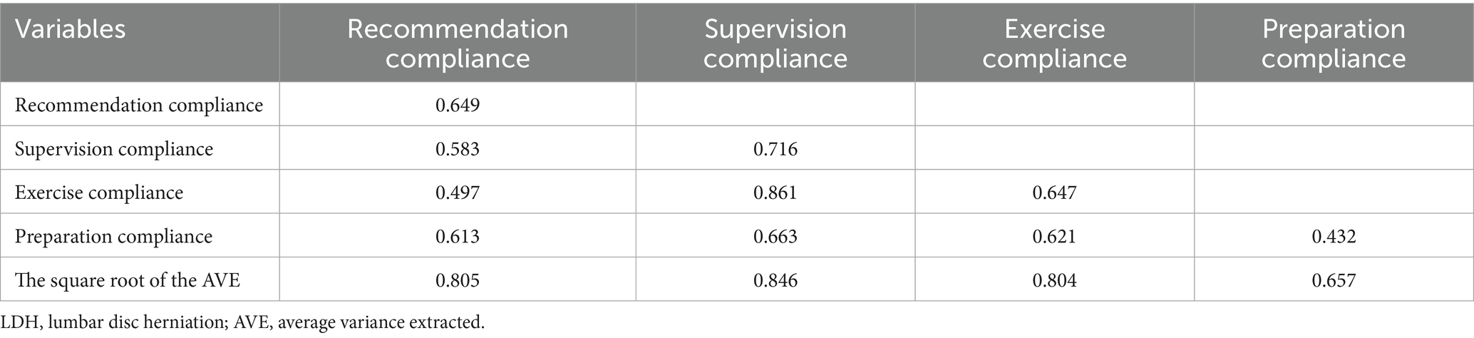Select the Supervision compliance row label

tap(114, 148)
